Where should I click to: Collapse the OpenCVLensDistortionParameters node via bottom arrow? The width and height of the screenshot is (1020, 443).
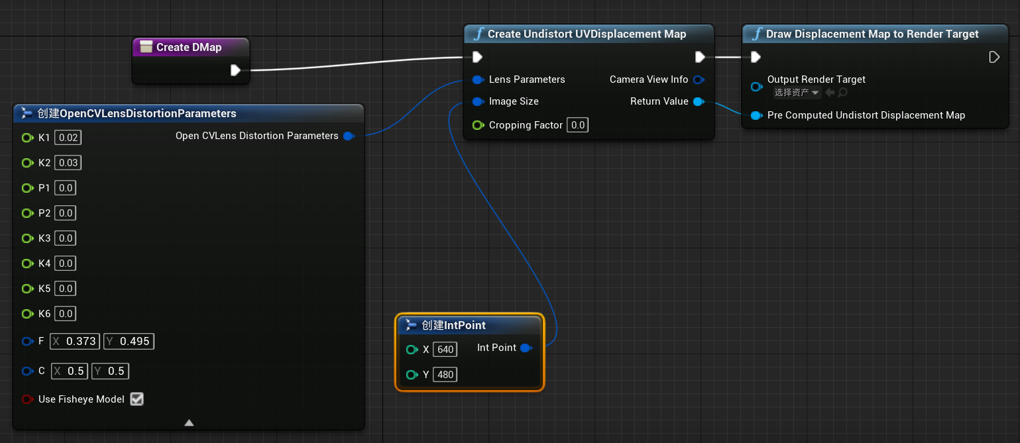coord(189,422)
